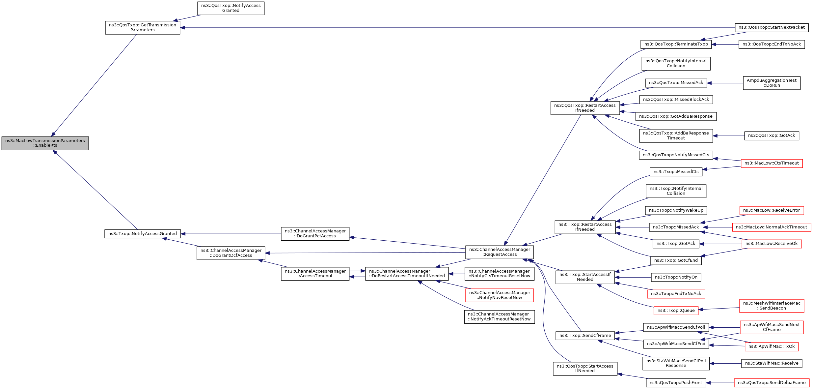Click the ns3::QosTxop::NotifyAccessGranted node
Screen dimensions: 813x389
[231, 8]
